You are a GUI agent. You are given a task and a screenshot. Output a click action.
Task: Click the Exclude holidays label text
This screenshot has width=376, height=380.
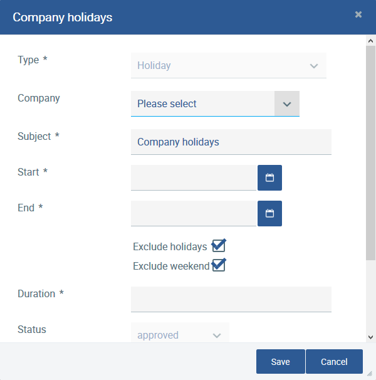coord(170,247)
